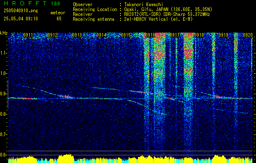Click the 0920 time marker
The width and height of the screenshot is (256, 163).
(x=248, y=35)
